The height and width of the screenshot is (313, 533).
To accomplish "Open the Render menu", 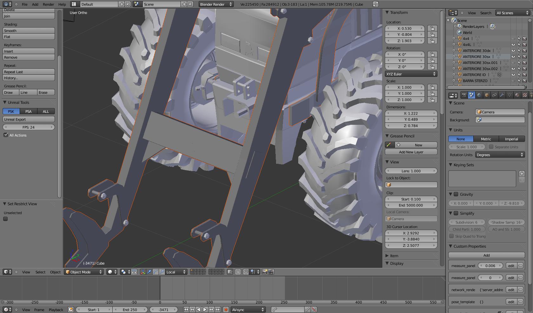I will [48, 4].
